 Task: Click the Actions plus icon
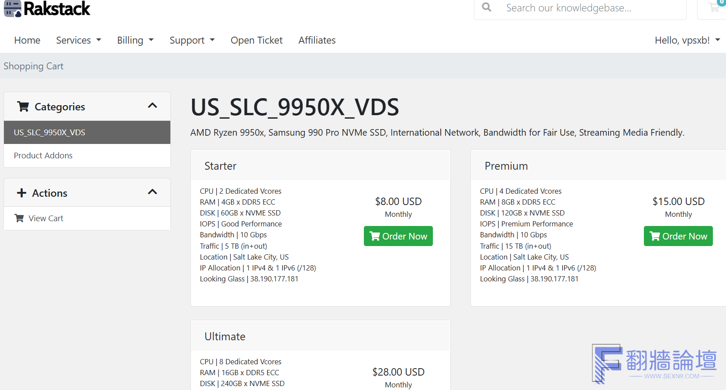[x=21, y=193]
